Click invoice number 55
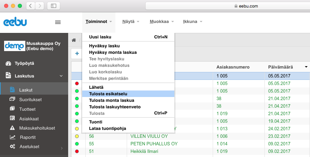Screen dimensions: 310x157 tap(91, 144)
